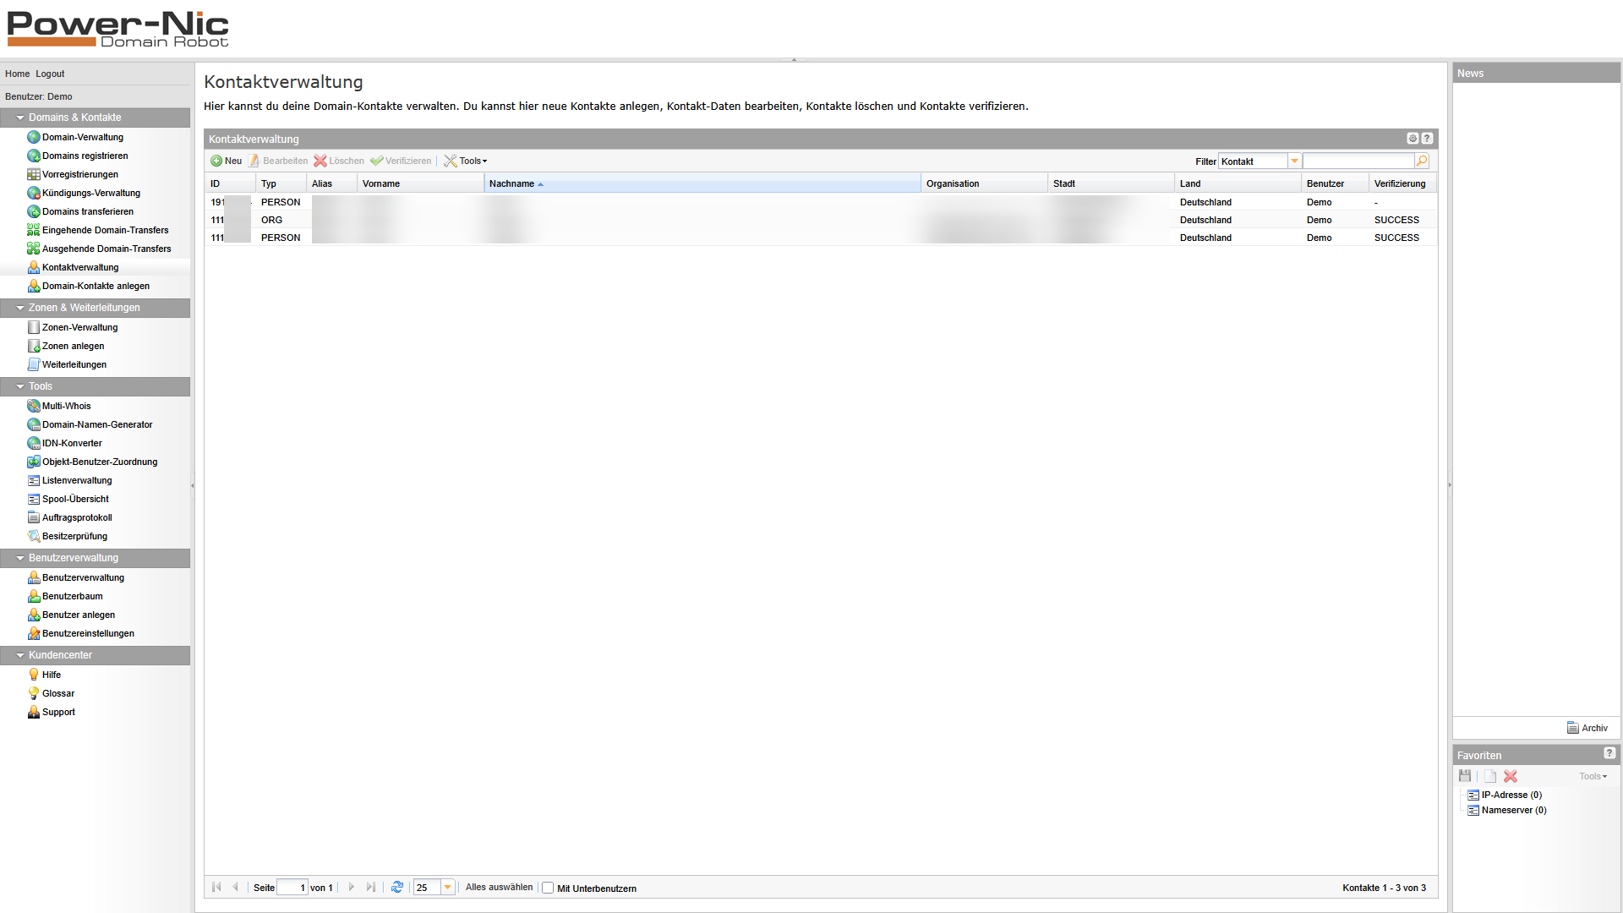Click the filter search magnifier icon
Viewport: 1623px width, 913px height.
(x=1422, y=161)
